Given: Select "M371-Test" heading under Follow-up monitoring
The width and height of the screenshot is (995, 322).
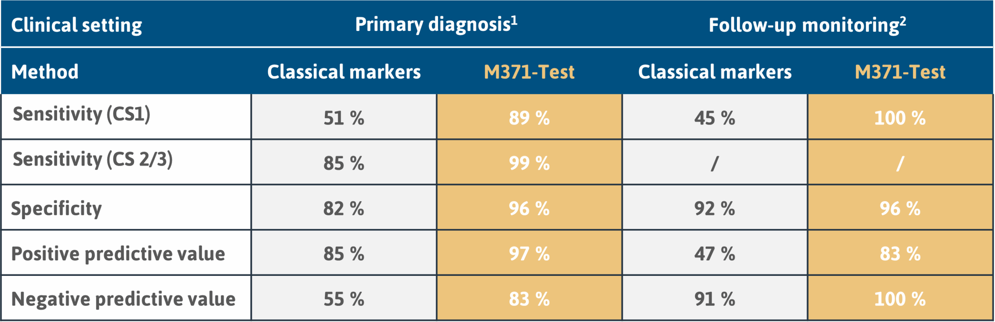Looking at the screenshot, I should [900, 72].
